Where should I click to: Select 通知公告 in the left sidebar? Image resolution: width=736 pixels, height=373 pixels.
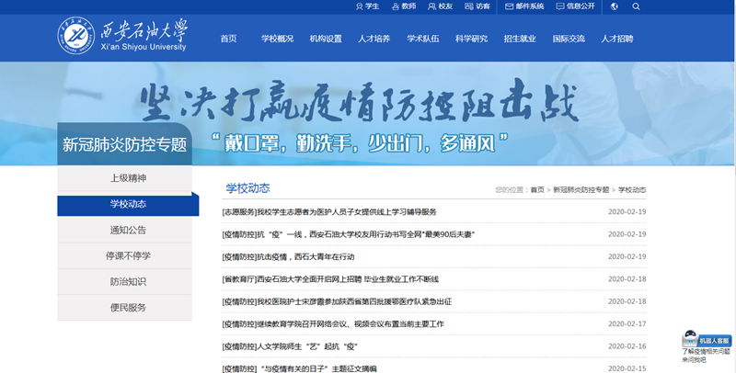pos(128,230)
